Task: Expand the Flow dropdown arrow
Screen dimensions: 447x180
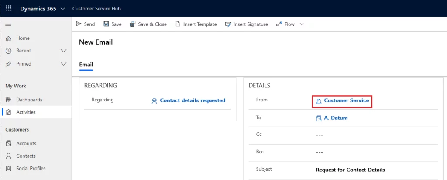Action: point(302,24)
